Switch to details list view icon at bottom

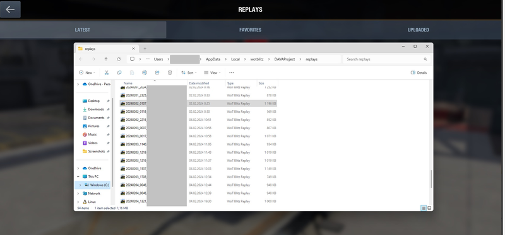point(424,208)
